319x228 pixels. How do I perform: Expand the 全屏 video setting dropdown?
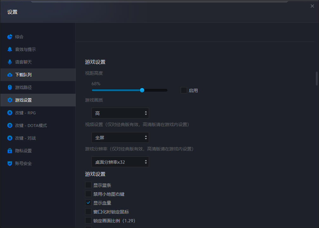(120, 137)
